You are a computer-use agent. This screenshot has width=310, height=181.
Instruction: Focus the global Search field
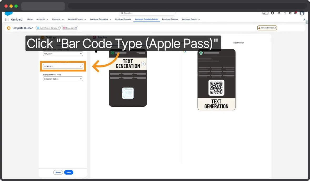[147, 13]
